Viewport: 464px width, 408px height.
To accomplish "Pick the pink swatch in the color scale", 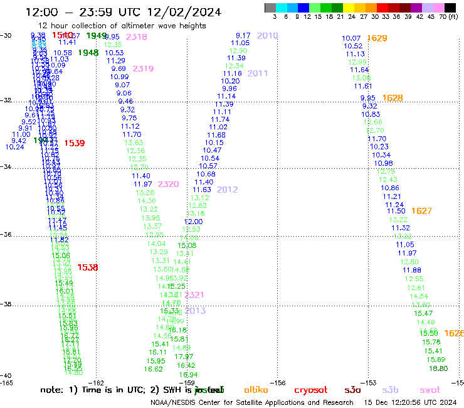I will click(x=439, y=8).
